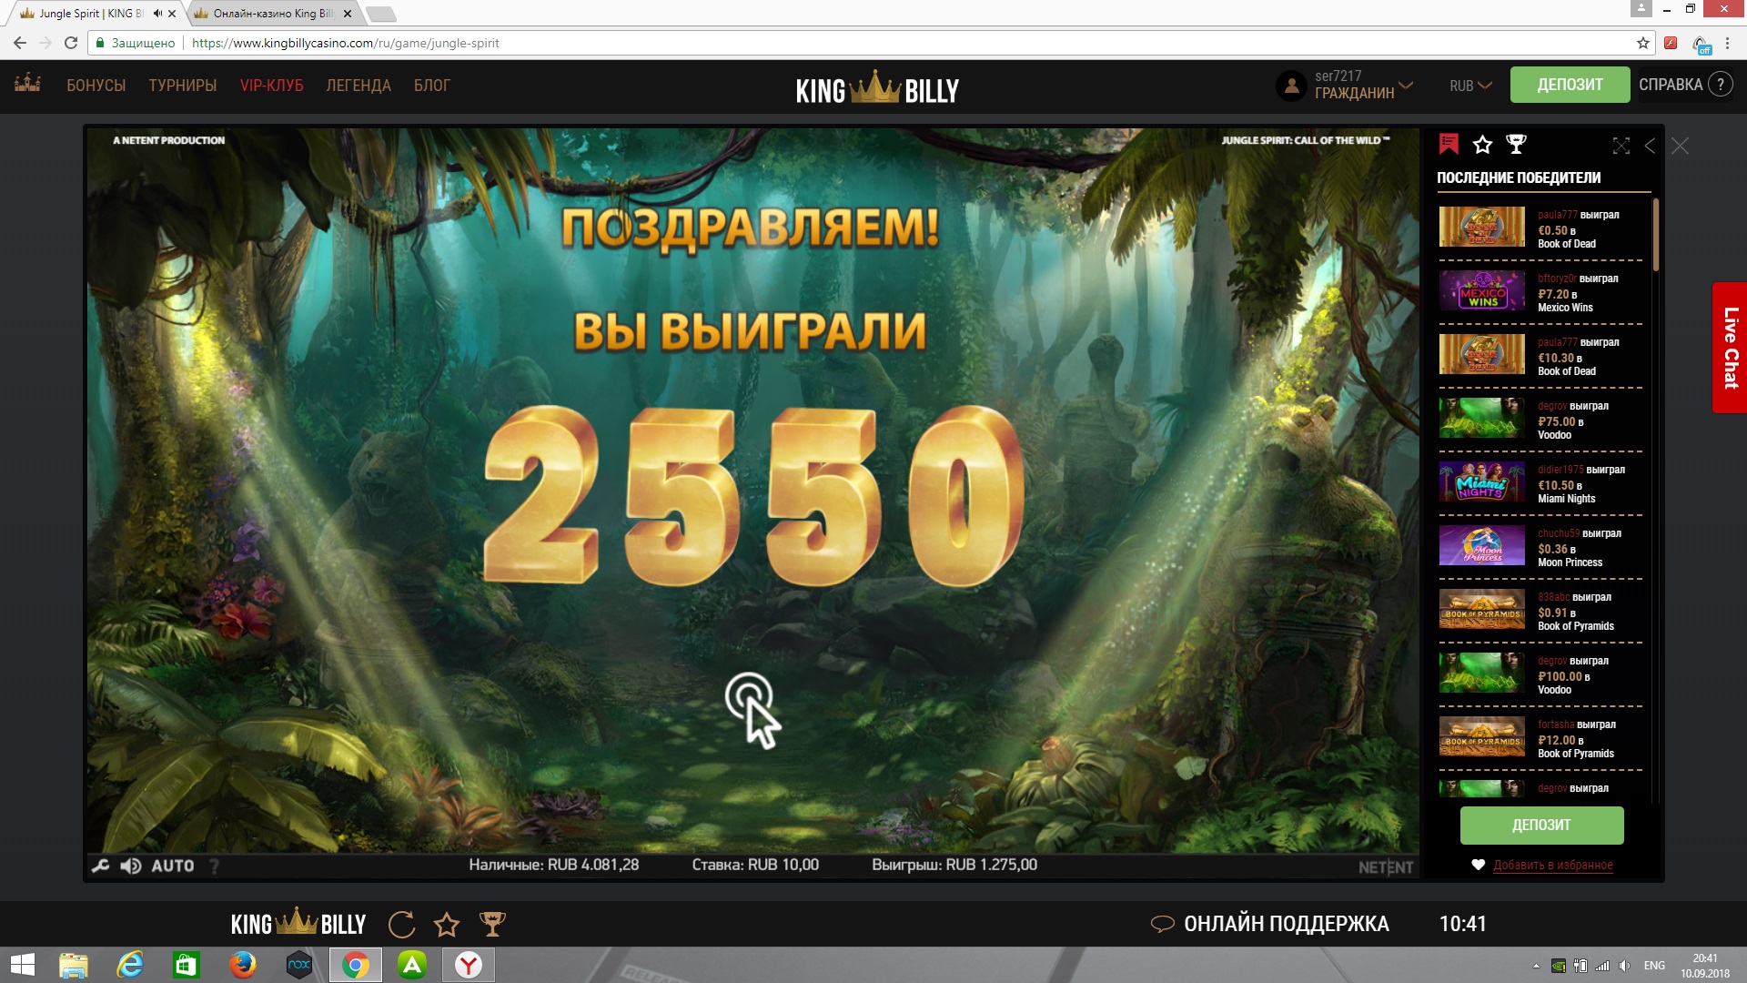Open the БЛОГ menu item
This screenshot has width=1747, height=983.
[x=432, y=86]
